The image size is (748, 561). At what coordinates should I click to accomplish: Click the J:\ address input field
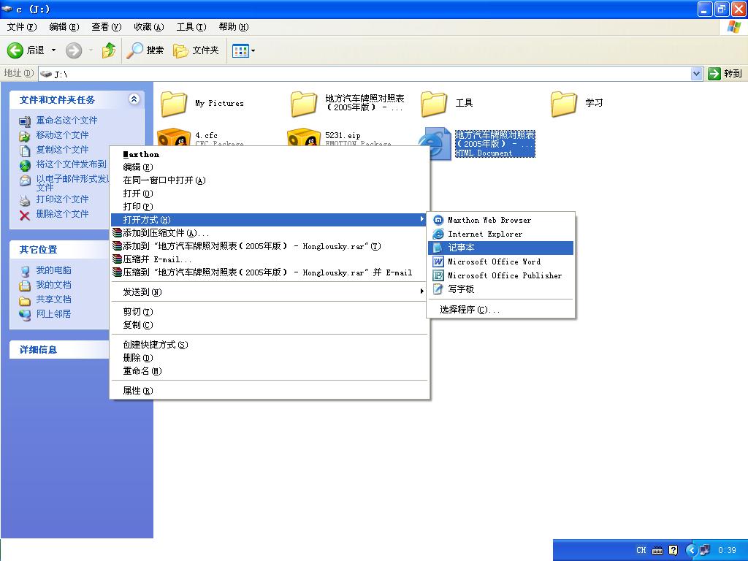[365, 74]
